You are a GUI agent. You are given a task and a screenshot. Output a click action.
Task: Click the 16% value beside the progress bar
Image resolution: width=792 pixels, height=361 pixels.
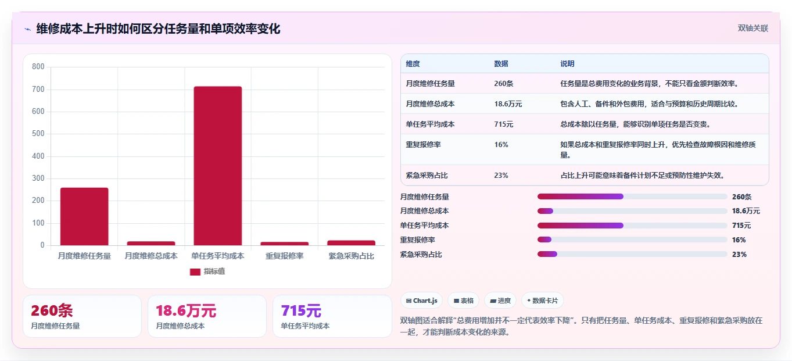739,240
